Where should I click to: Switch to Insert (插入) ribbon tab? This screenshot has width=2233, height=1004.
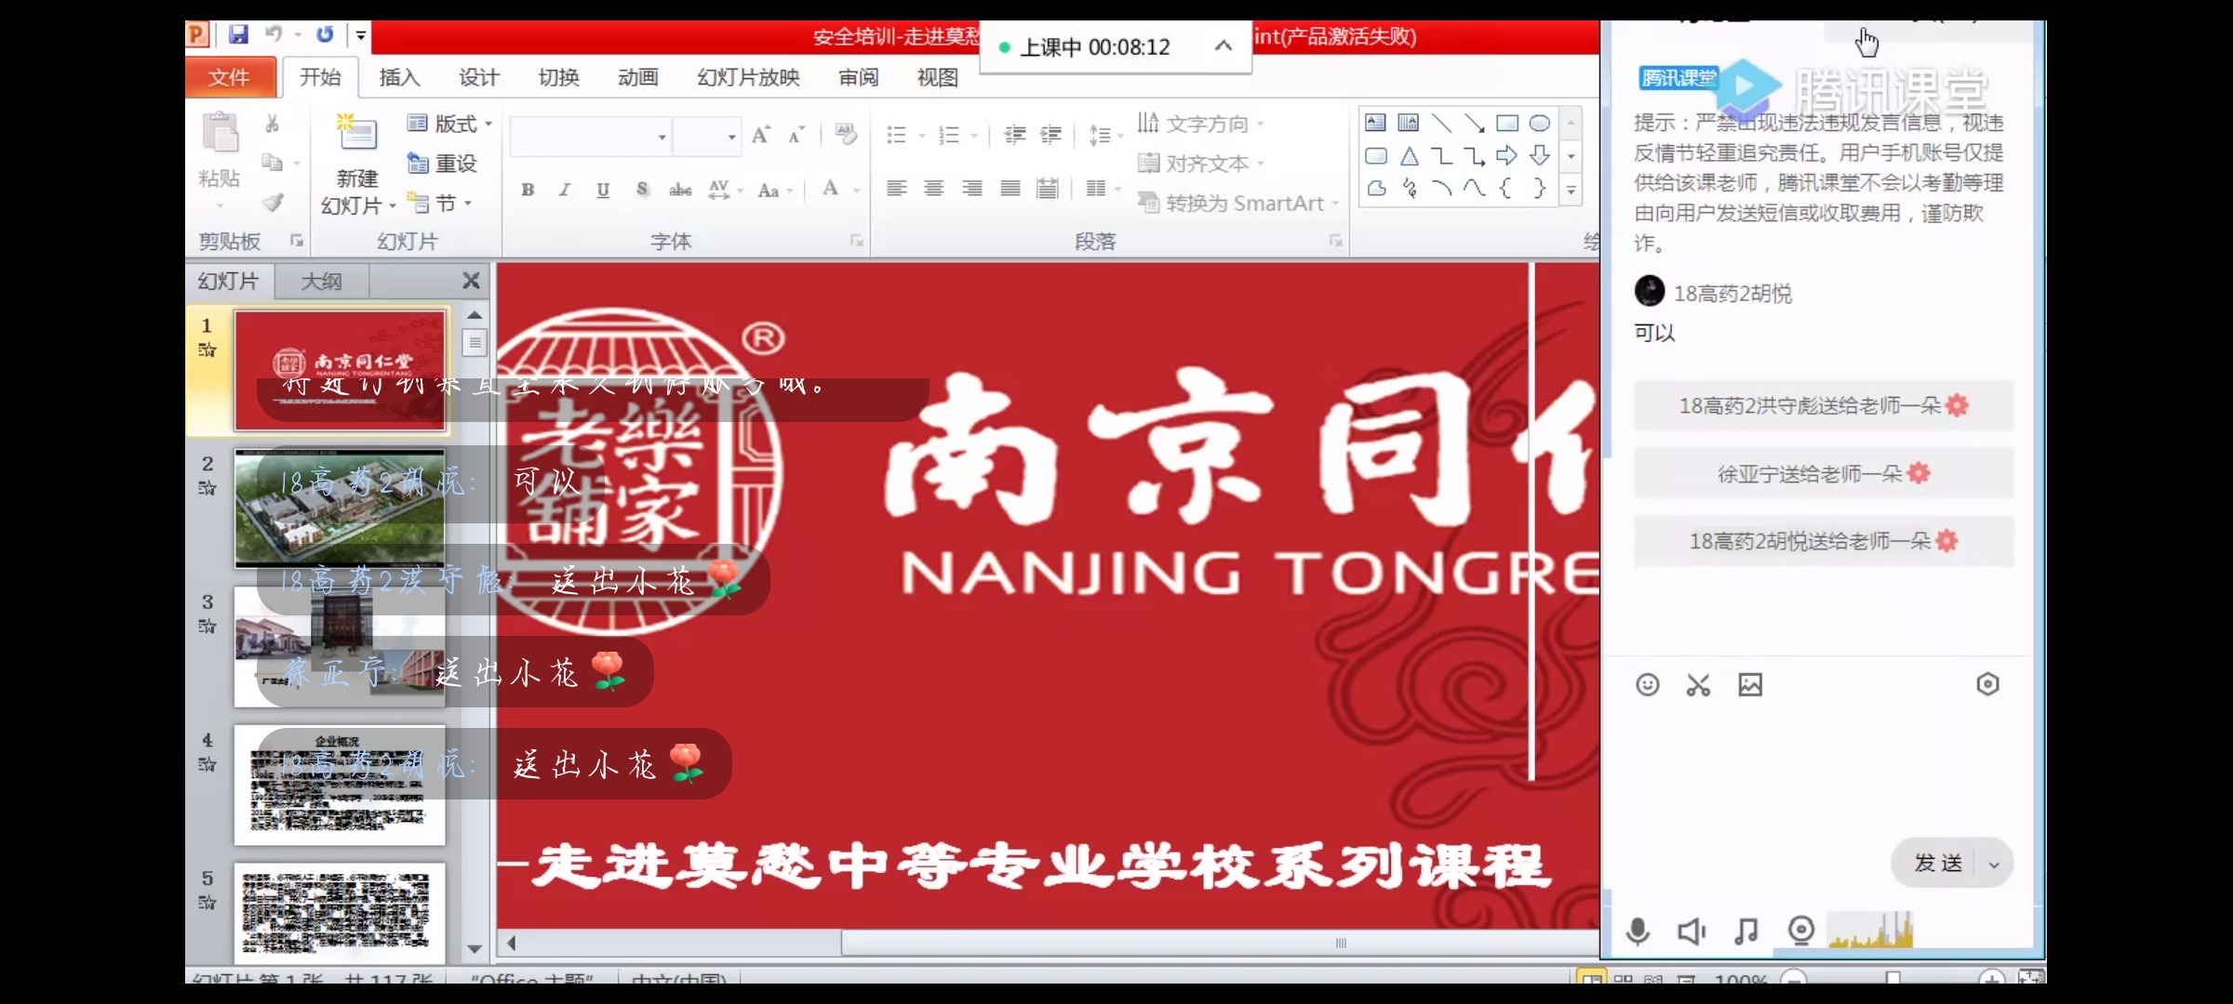[399, 77]
